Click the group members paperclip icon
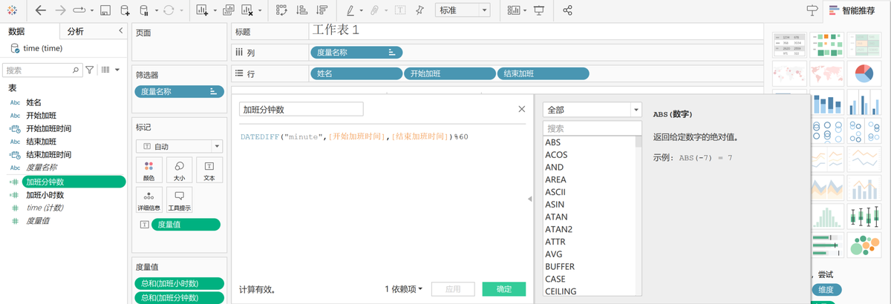Viewport: 891px width, 304px height. click(376, 10)
